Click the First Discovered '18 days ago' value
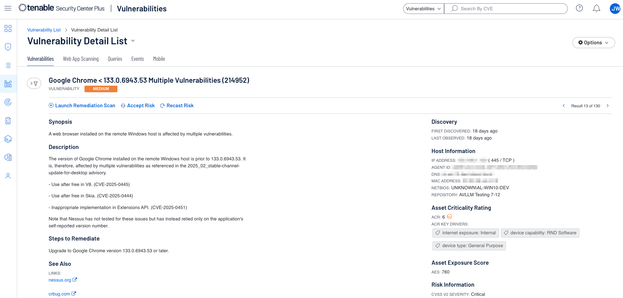This screenshot has width=623, height=298. (x=485, y=131)
